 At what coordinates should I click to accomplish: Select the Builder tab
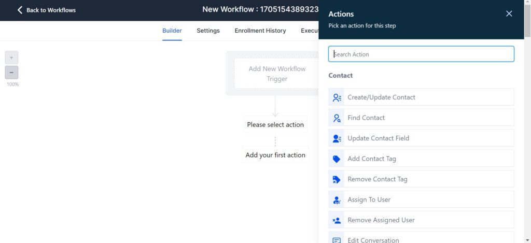[172, 31]
